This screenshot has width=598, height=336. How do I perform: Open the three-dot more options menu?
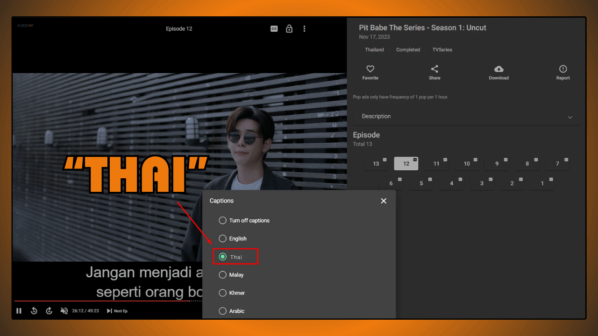point(304,29)
